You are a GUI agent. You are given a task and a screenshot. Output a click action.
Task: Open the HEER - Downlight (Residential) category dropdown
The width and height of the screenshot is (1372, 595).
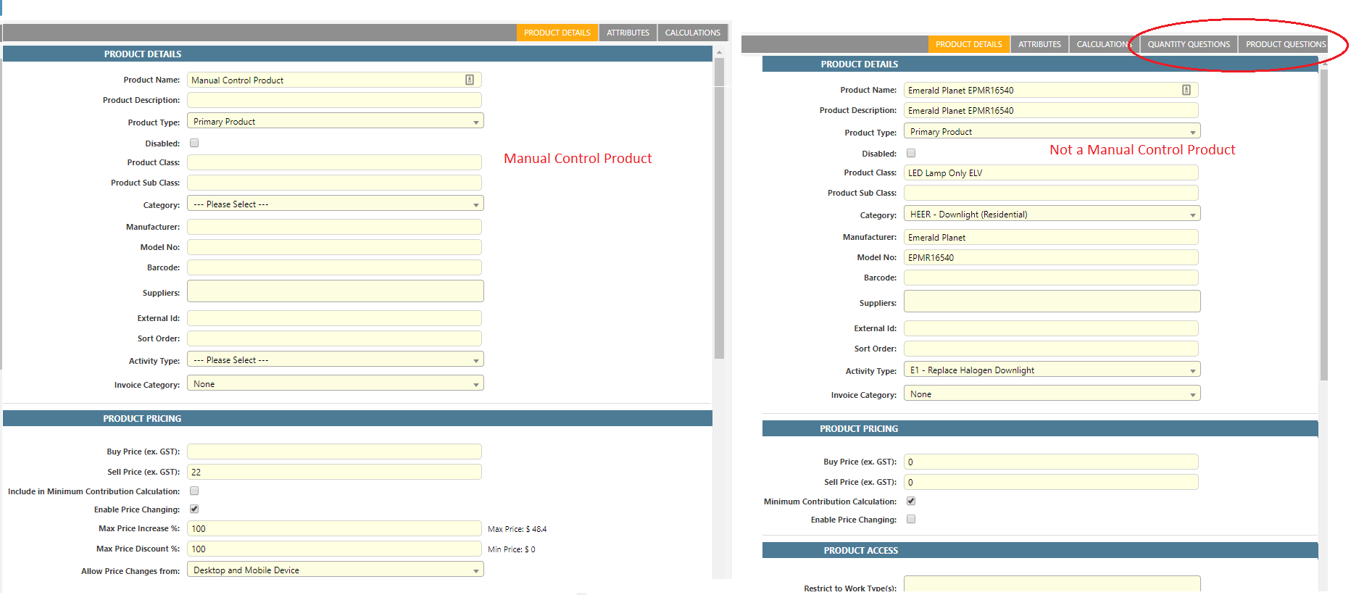pyautogui.click(x=1051, y=214)
